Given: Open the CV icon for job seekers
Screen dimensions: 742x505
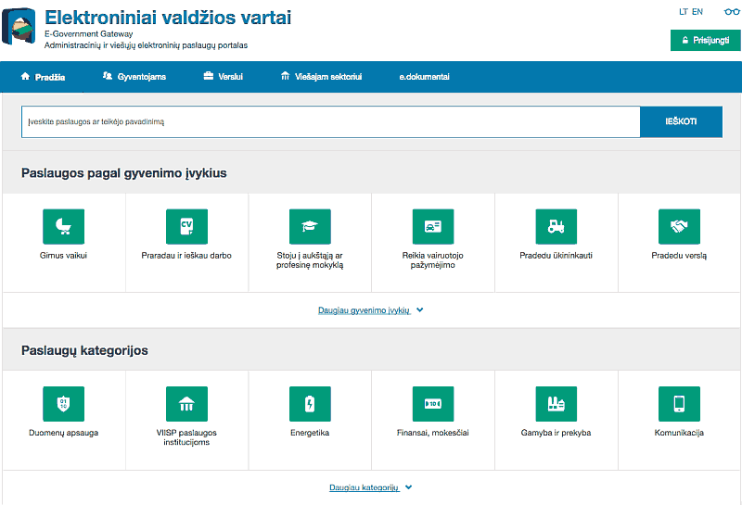Looking at the screenshot, I should tap(186, 226).
